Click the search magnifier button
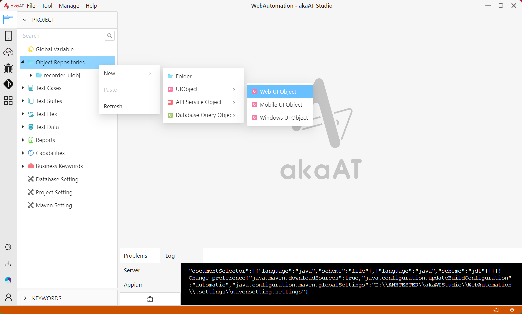The width and height of the screenshot is (522, 314). coord(110,36)
